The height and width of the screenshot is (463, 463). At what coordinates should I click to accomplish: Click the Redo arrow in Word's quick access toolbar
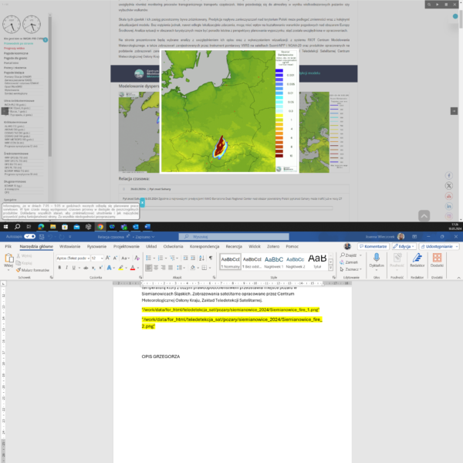pos(62,237)
